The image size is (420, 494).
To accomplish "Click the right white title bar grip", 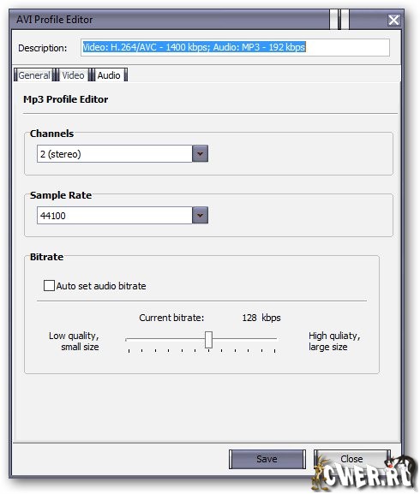I will (345, 20).
